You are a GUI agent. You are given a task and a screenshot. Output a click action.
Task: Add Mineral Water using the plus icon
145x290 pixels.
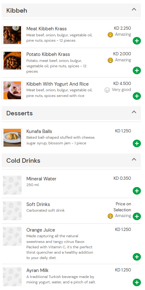point(137,191)
